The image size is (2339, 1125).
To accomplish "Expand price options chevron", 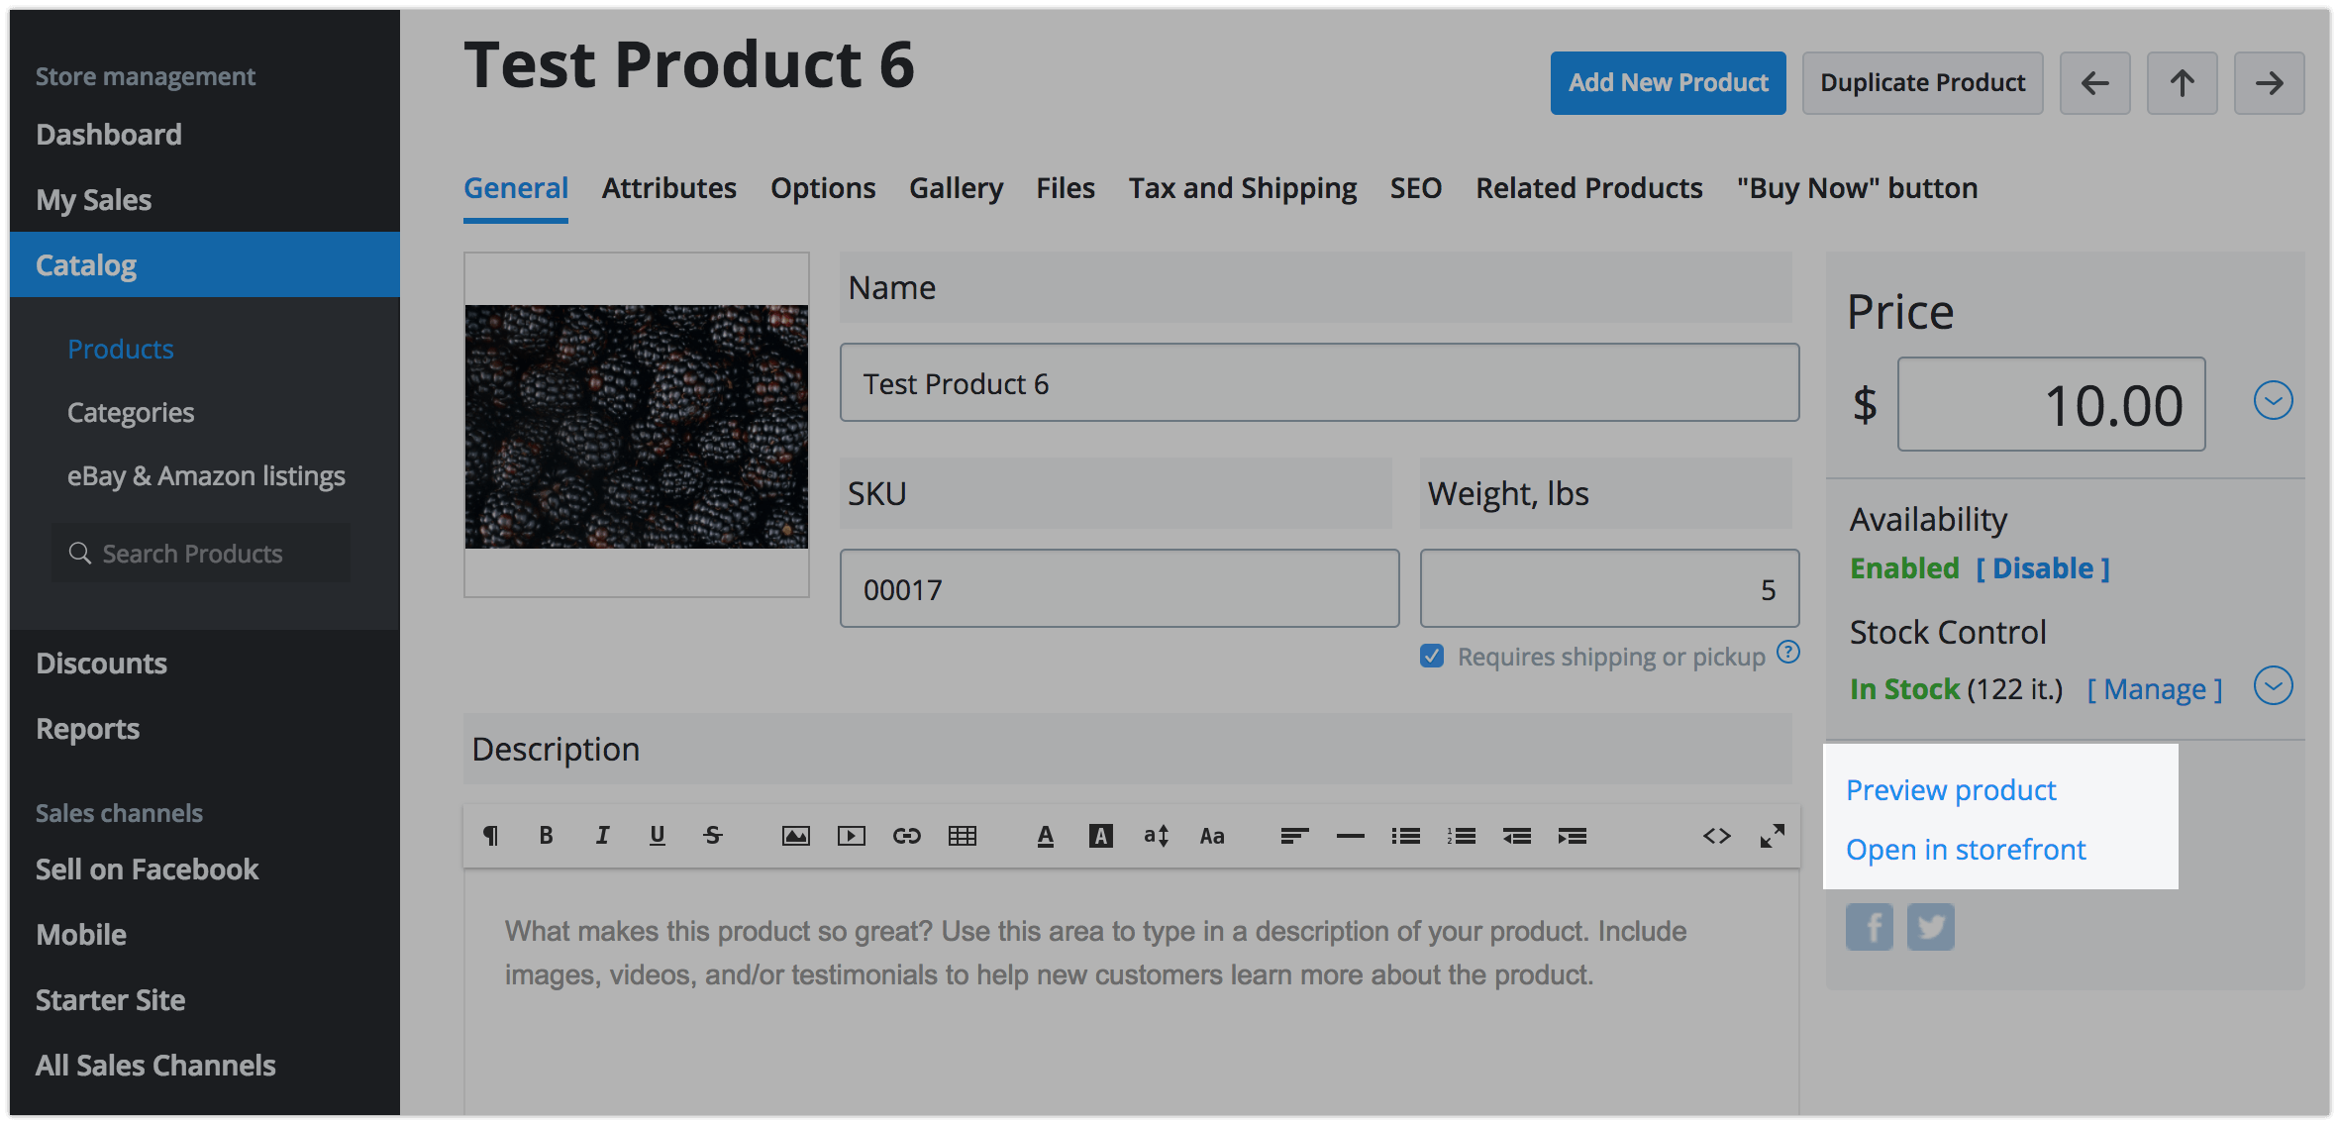I will [2273, 401].
